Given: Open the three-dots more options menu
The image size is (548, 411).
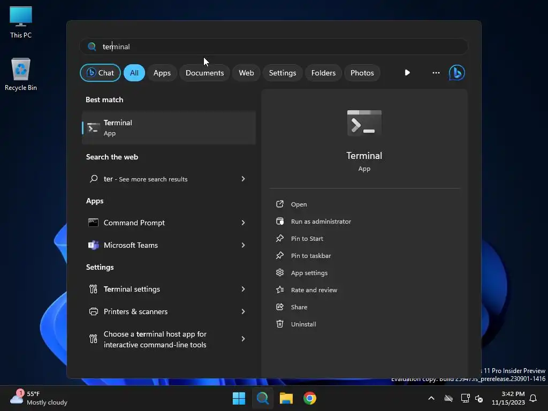Looking at the screenshot, I should (x=436, y=73).
